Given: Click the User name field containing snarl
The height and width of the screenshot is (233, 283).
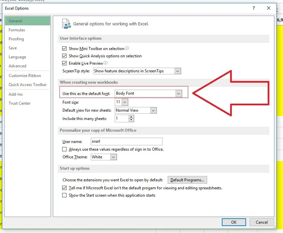Looking at the screenshot, I should coord(126,141).
